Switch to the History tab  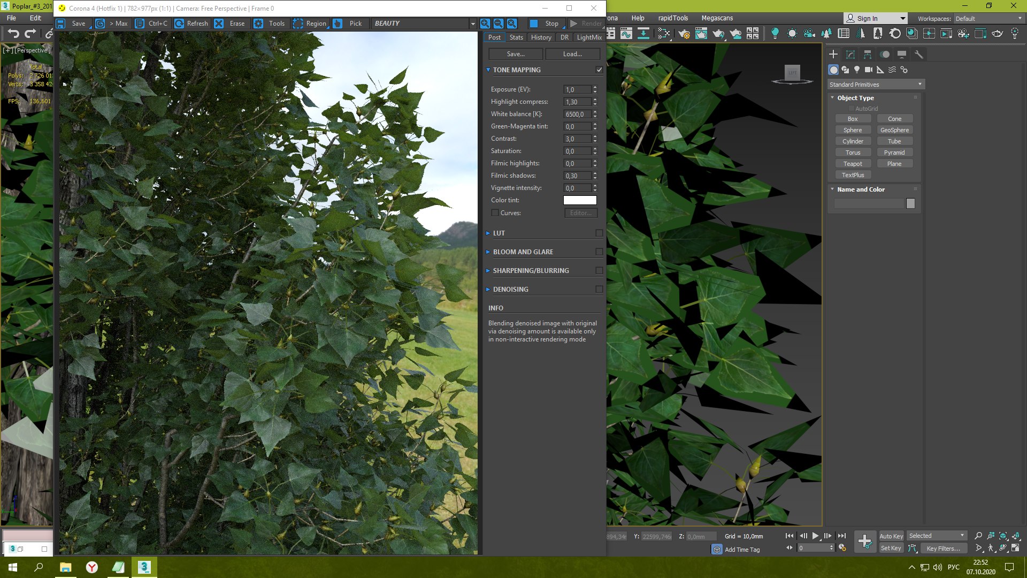click(541, 37)
